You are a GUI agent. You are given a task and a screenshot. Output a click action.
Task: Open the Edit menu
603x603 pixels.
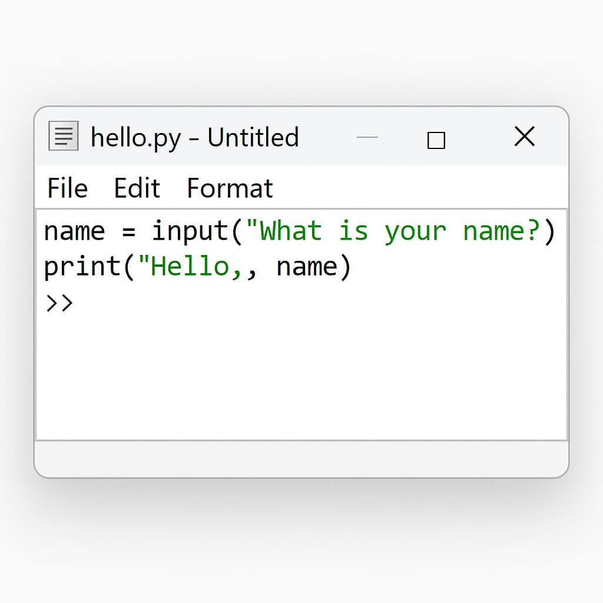pyautogui.click(x=137, y=188)
